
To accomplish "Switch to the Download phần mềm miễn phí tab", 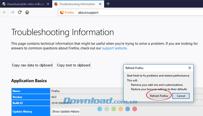I will [26, 4].
